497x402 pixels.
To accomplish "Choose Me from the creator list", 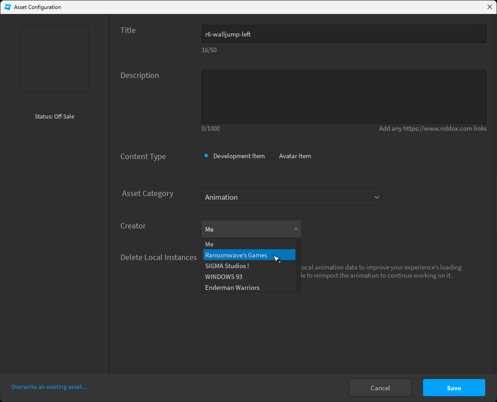I will pos(249,244).
